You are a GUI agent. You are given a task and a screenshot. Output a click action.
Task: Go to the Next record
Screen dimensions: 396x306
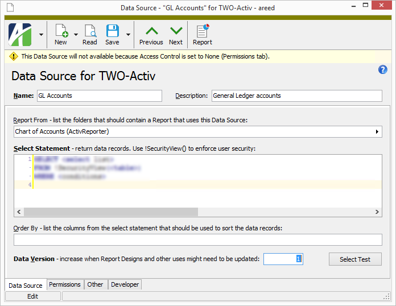tap(176, 35)
